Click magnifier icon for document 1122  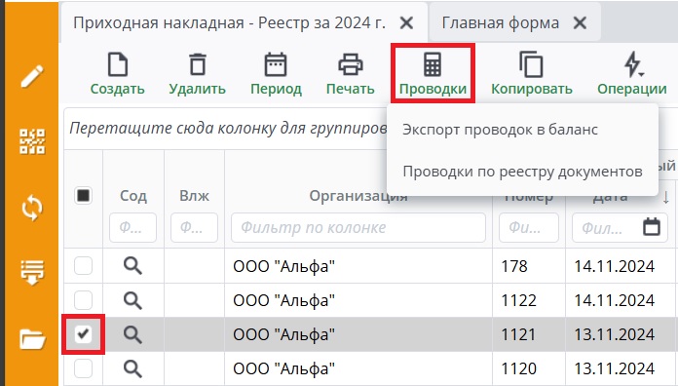pos(132,300)
